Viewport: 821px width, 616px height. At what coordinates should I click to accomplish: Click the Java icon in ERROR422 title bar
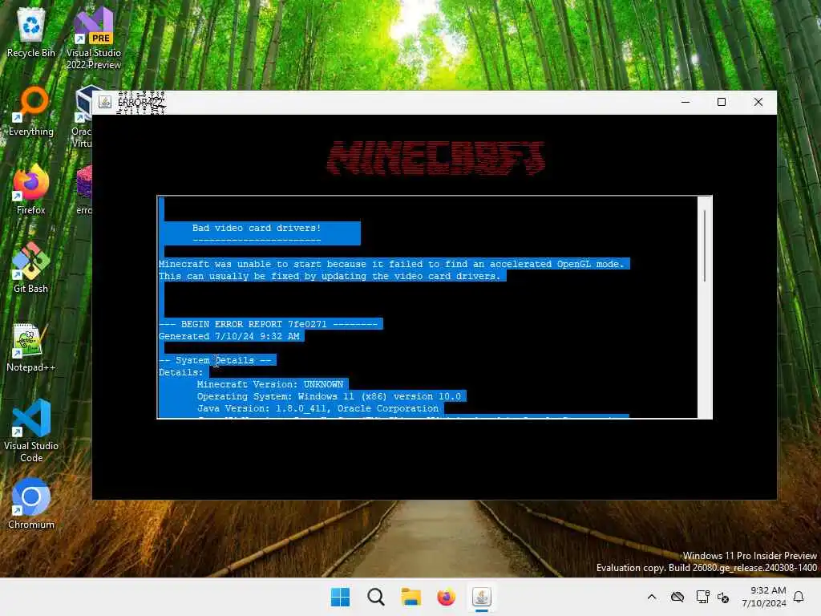click(x=105, y=102)
